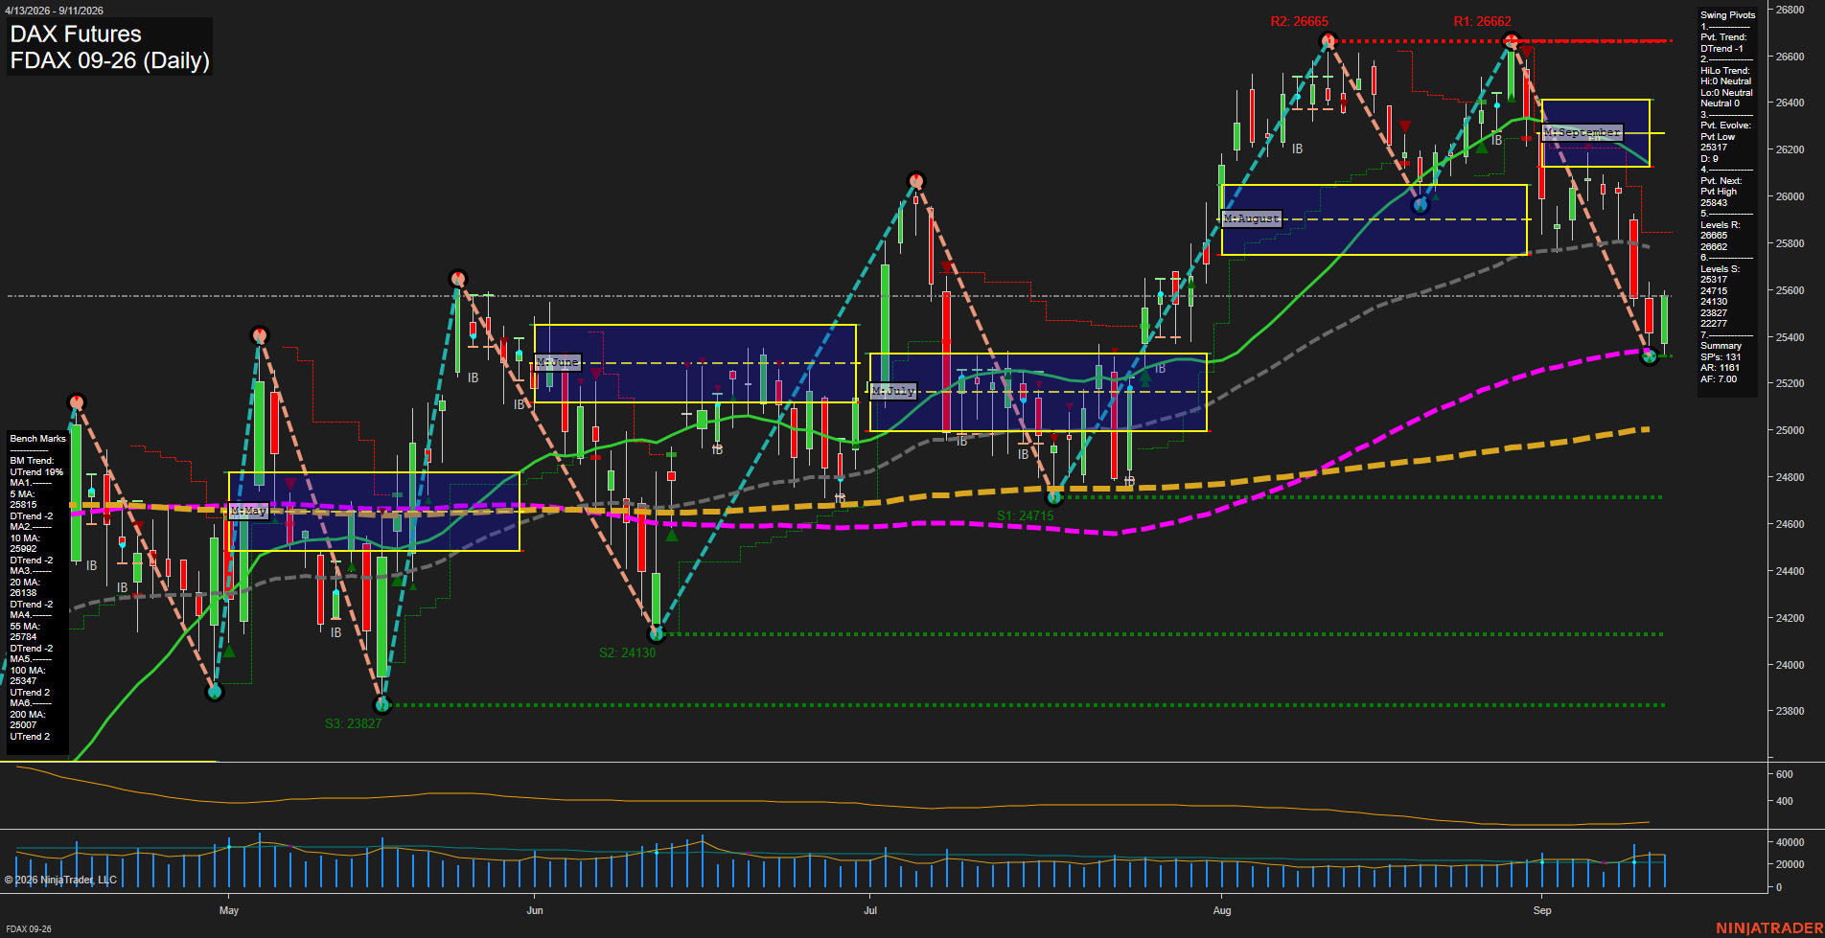Click the M:June monthly range label
Viewport: 1825px width, 938px height.
point(558,362)
